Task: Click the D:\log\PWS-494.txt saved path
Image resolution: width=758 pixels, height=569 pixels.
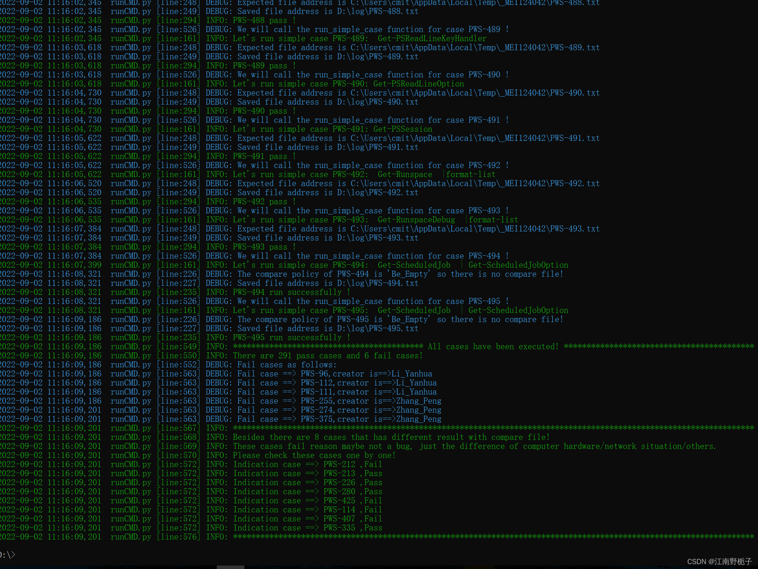Action: point(378,283)
